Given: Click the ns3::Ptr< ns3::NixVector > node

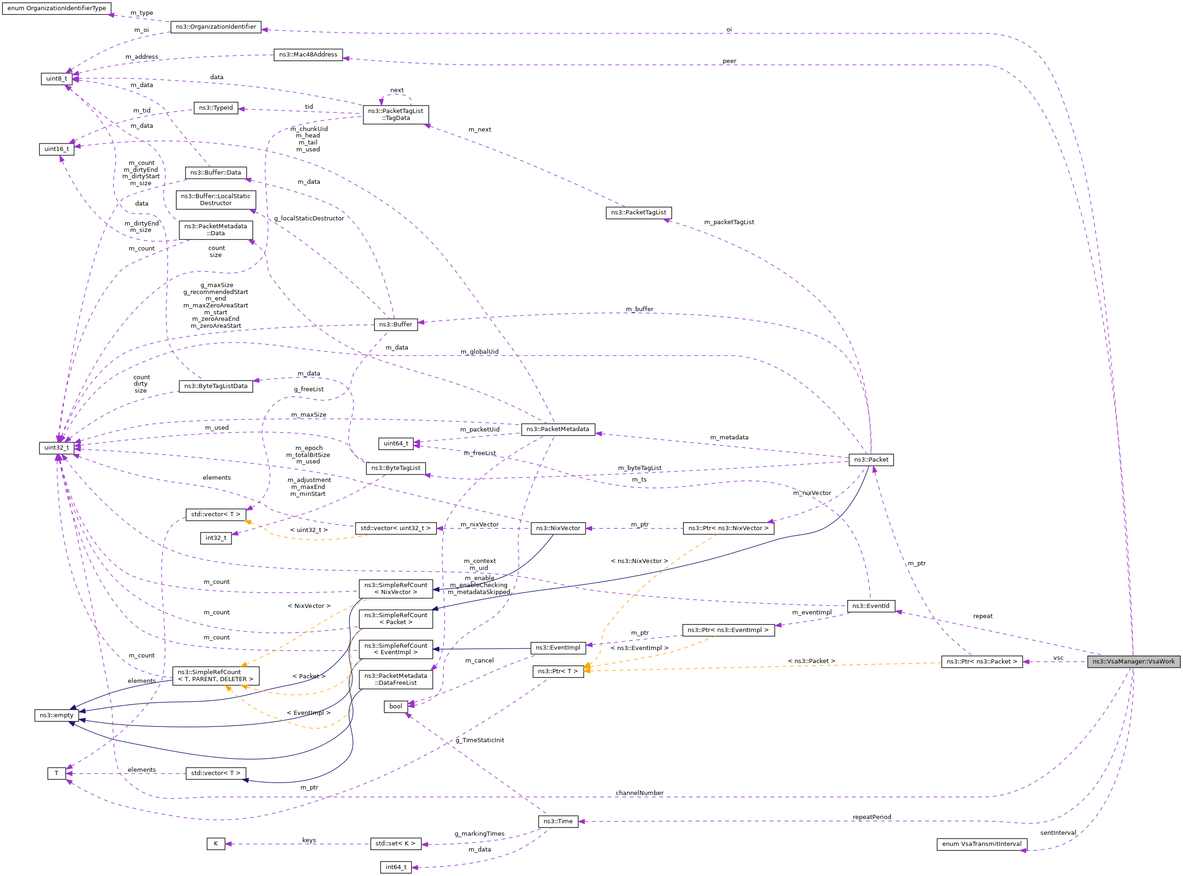Looking at the screenshot, I should coord(728,528).
